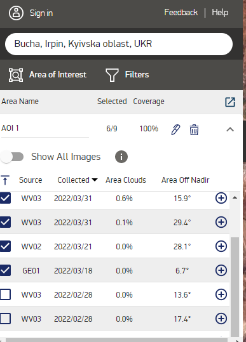Collapse the AOI 1 section chevron

[x=230, y=129]
